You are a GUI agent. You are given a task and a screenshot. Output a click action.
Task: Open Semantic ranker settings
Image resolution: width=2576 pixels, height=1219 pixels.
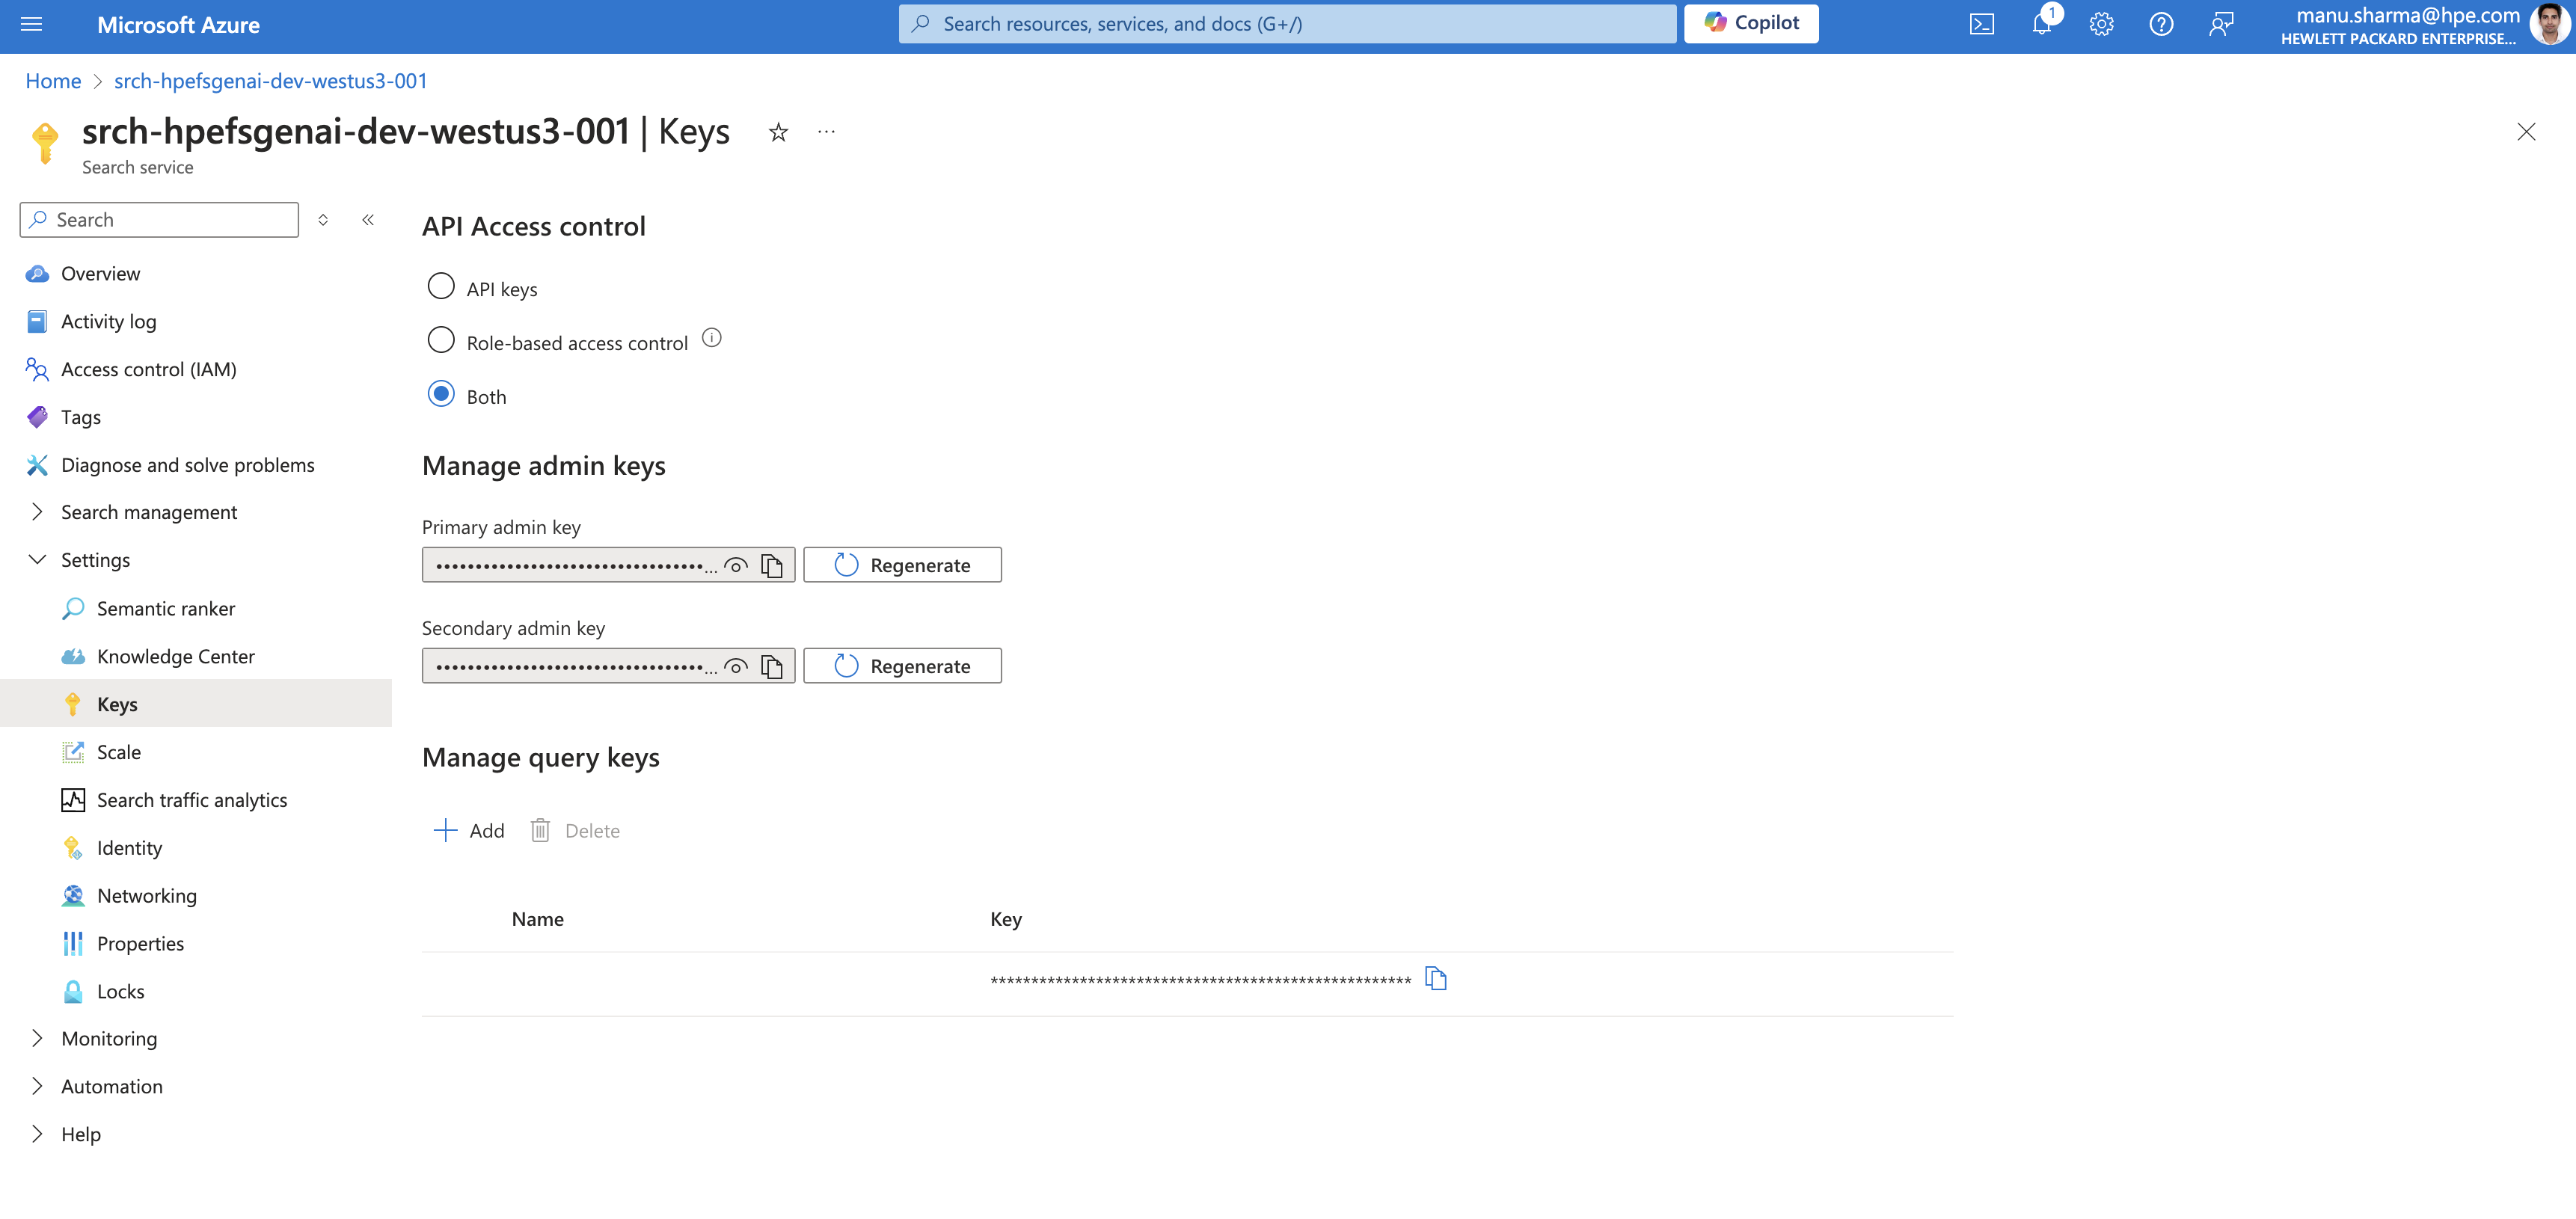(165, 609)
